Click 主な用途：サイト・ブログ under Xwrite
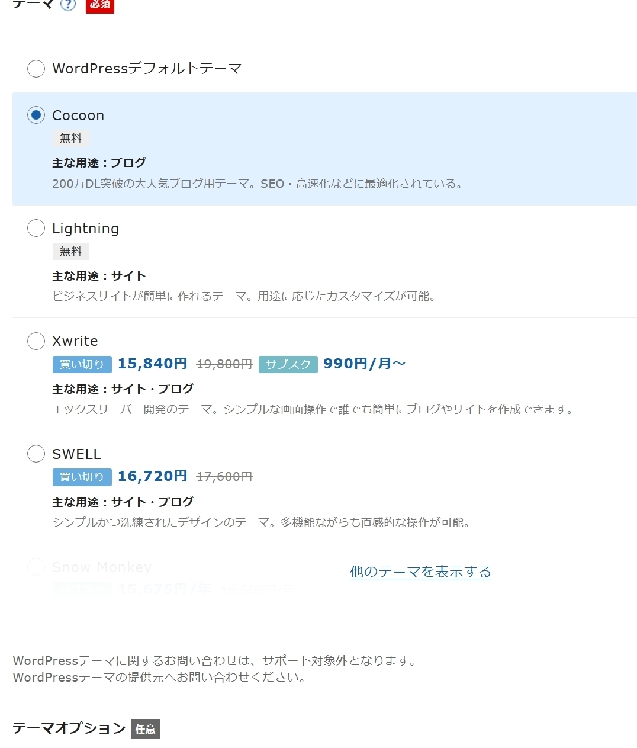The width and height of the screenshot is (637, 748). pos(123,389)
